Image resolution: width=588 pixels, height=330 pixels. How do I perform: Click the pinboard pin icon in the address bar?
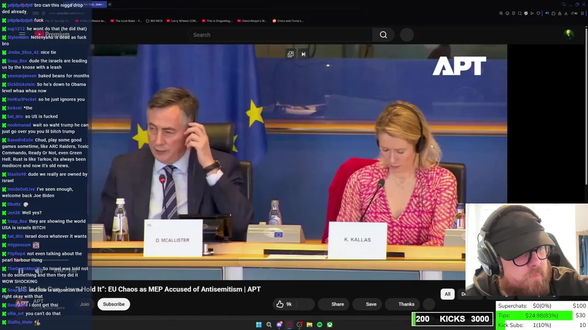(x=514, y=13)
